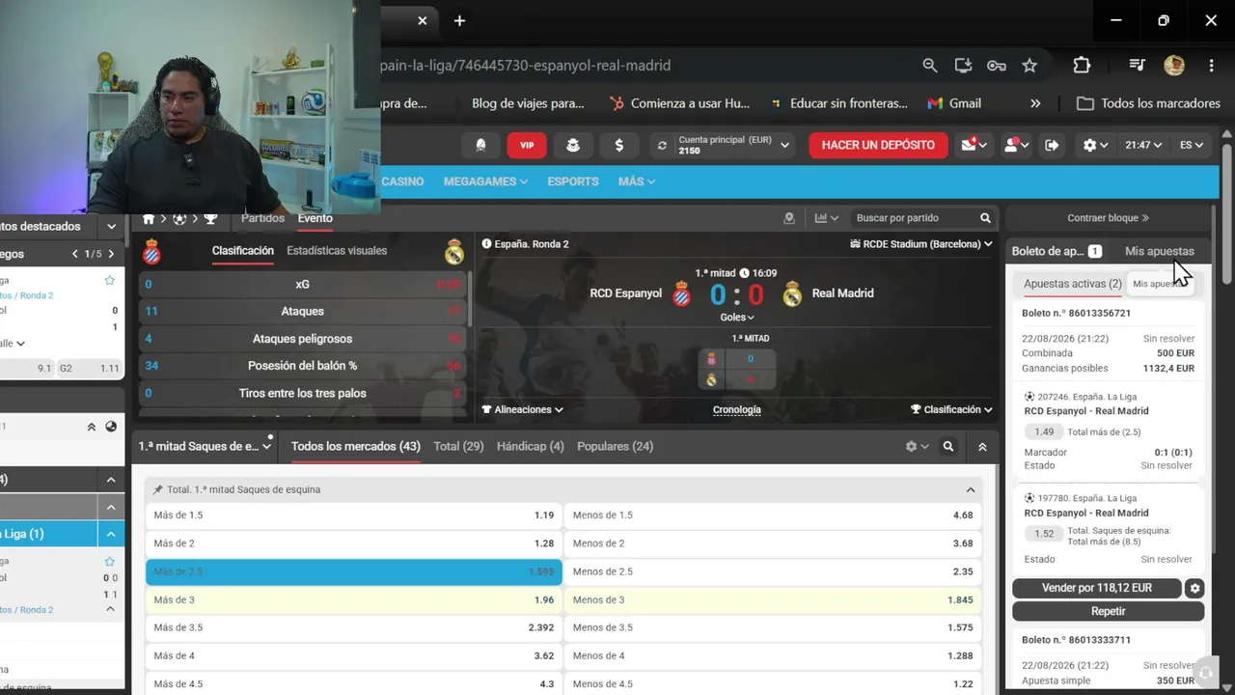Expand the MÁS menu
This screenshot has width=1235, height=695.
pos(637,181)
